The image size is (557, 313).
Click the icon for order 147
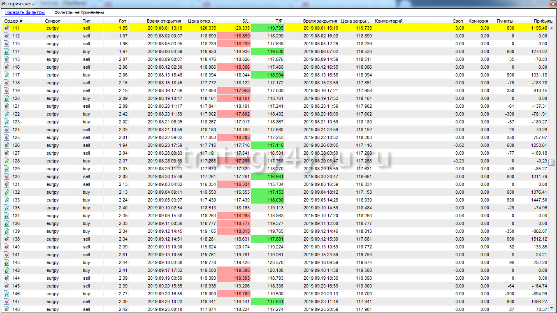pos(7,301)
